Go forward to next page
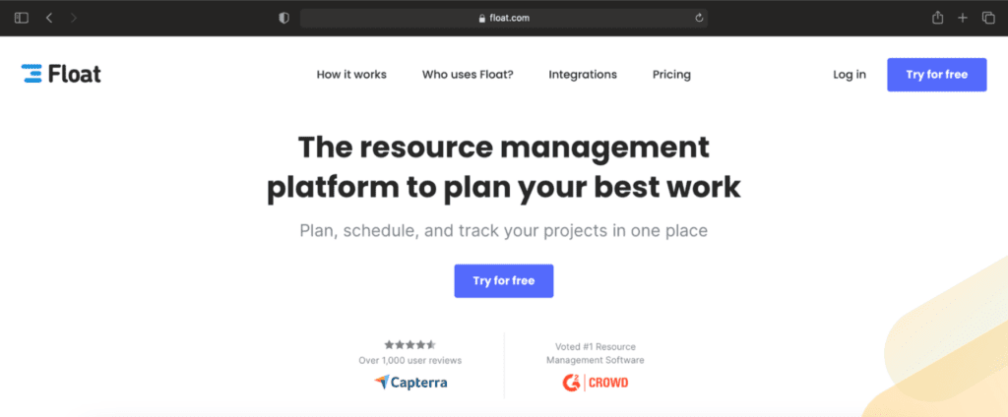 75,18
